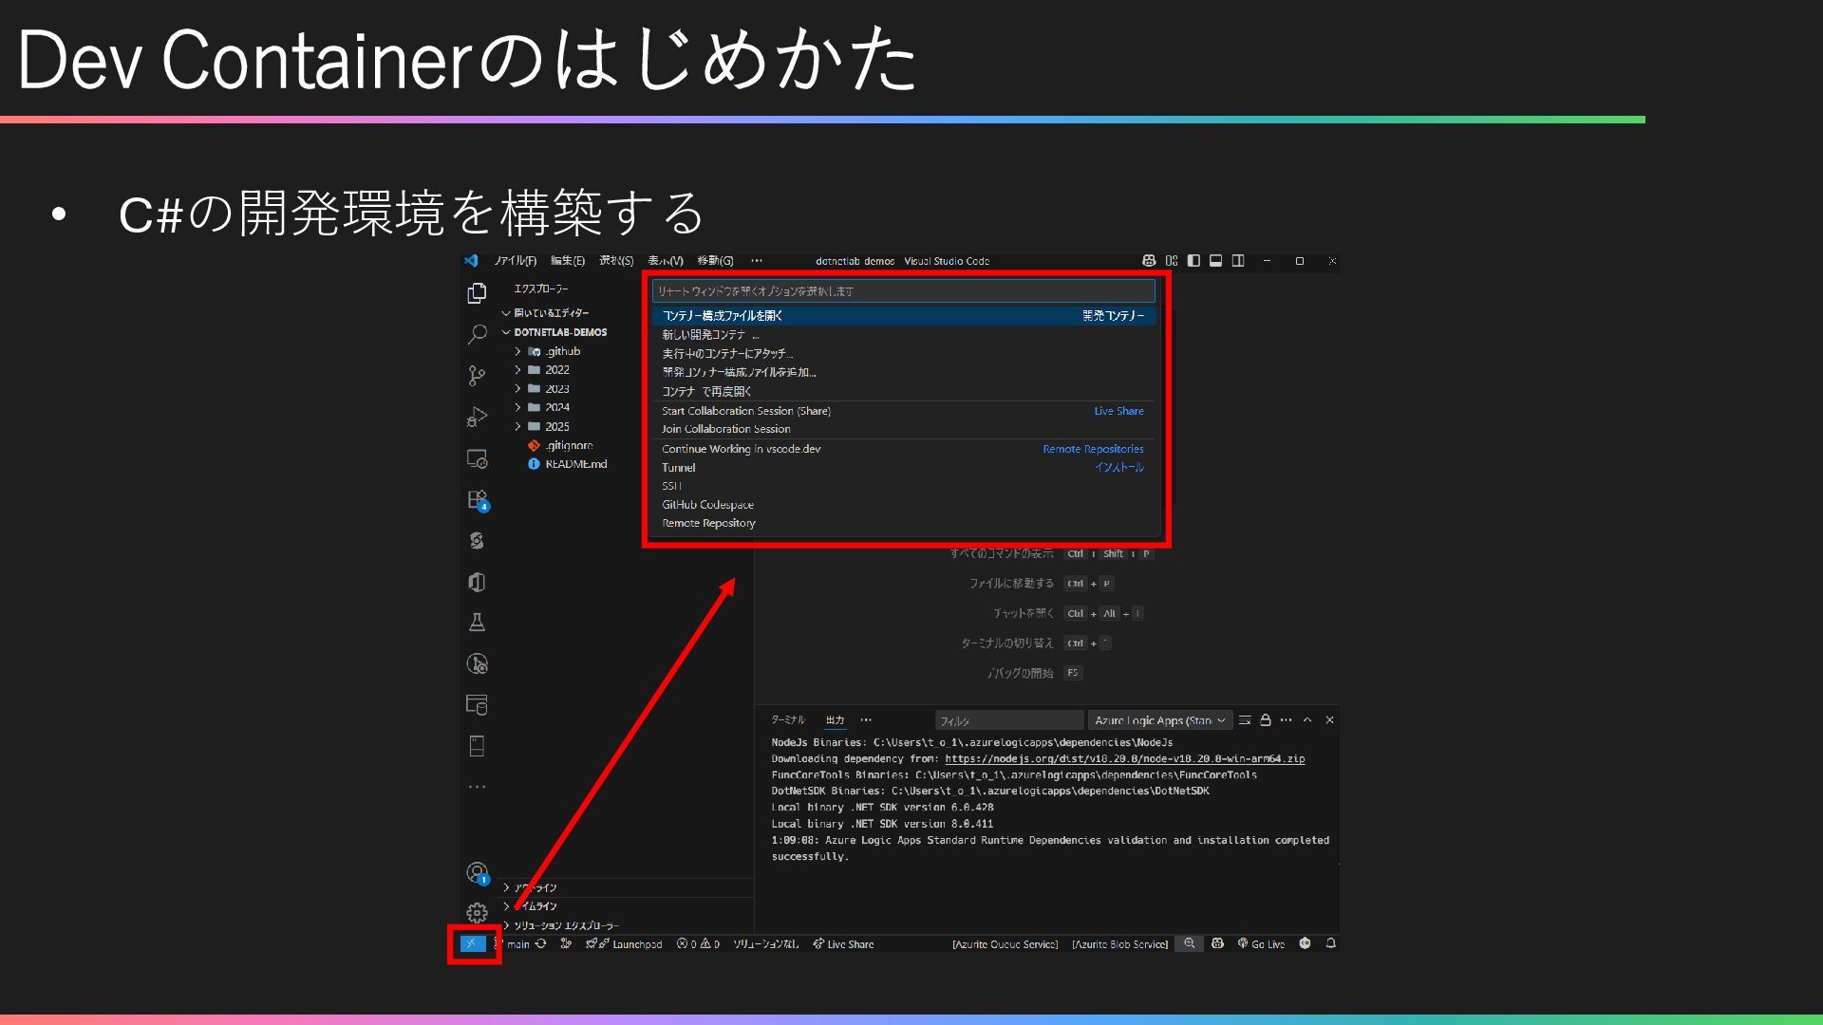Open the Explorer view in the activity bar
The image size is (1823, 1025).
(x=477, y=293)
